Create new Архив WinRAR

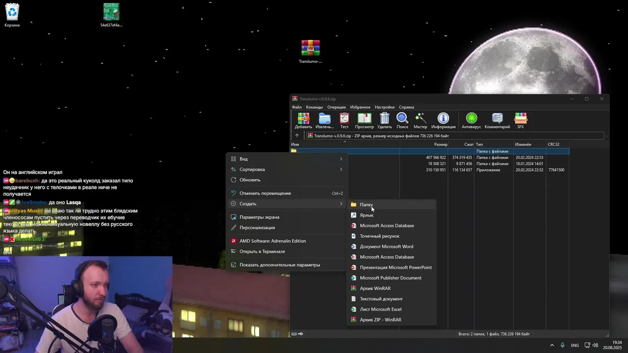tap(392, 288)
